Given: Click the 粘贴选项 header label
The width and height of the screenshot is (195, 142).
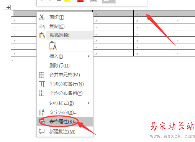Looking at the screenshot, I should [x=59, y=35].
